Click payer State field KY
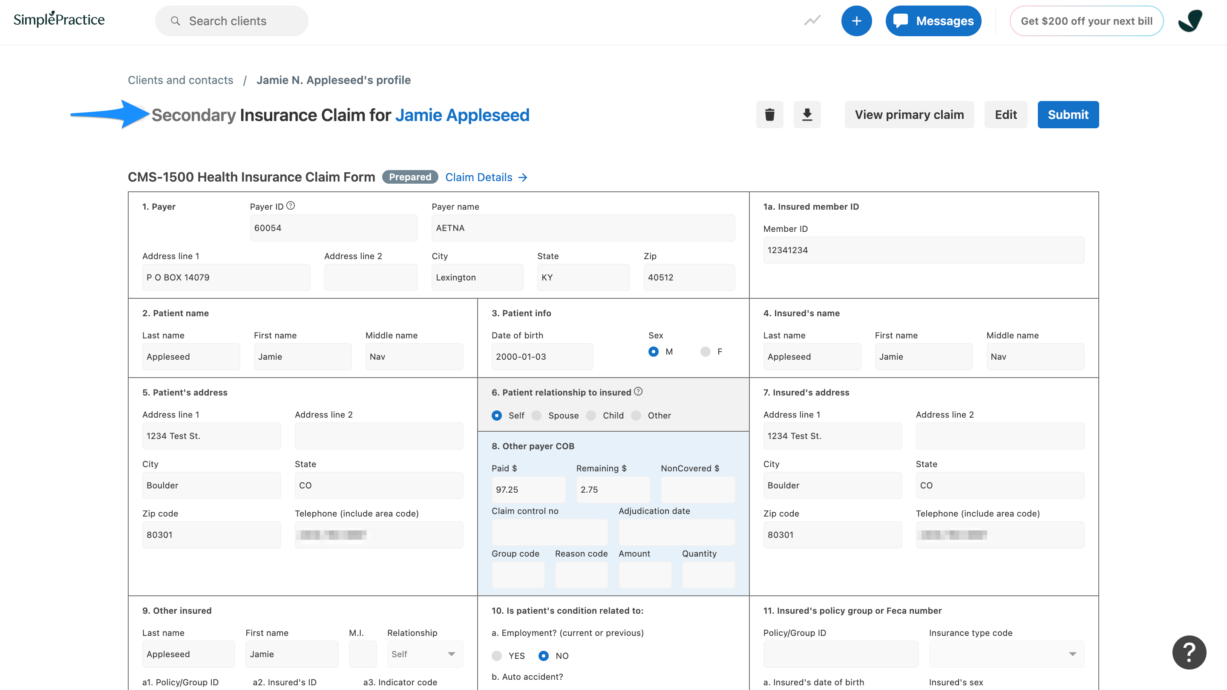1227x690 pixels. 584,277
